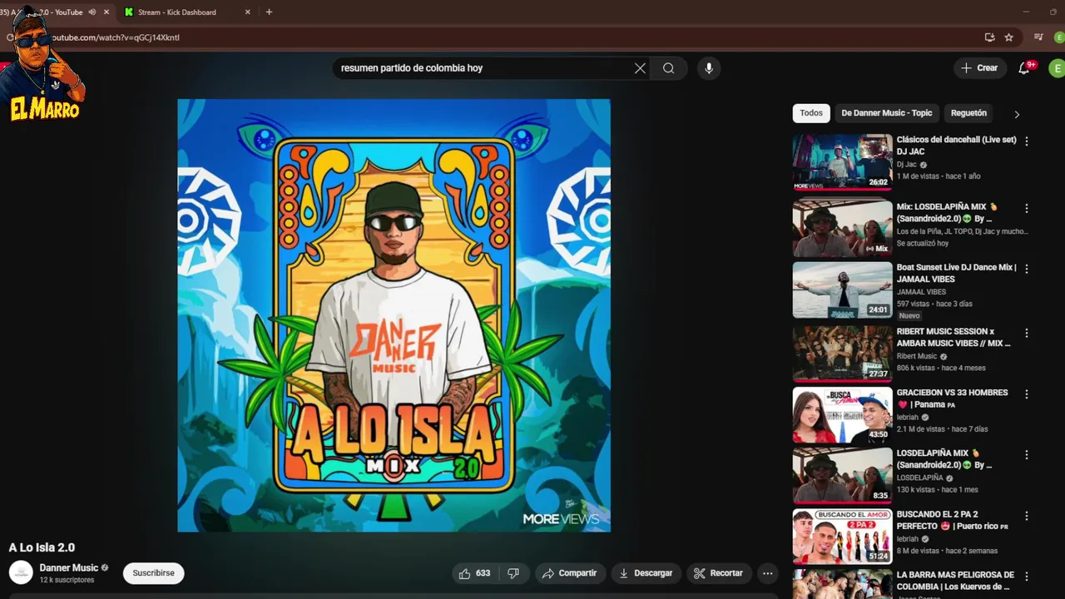1065x599 pixels.
Task: Open the Clásicos del dancehall title
Action: click(x=956, y=146)
